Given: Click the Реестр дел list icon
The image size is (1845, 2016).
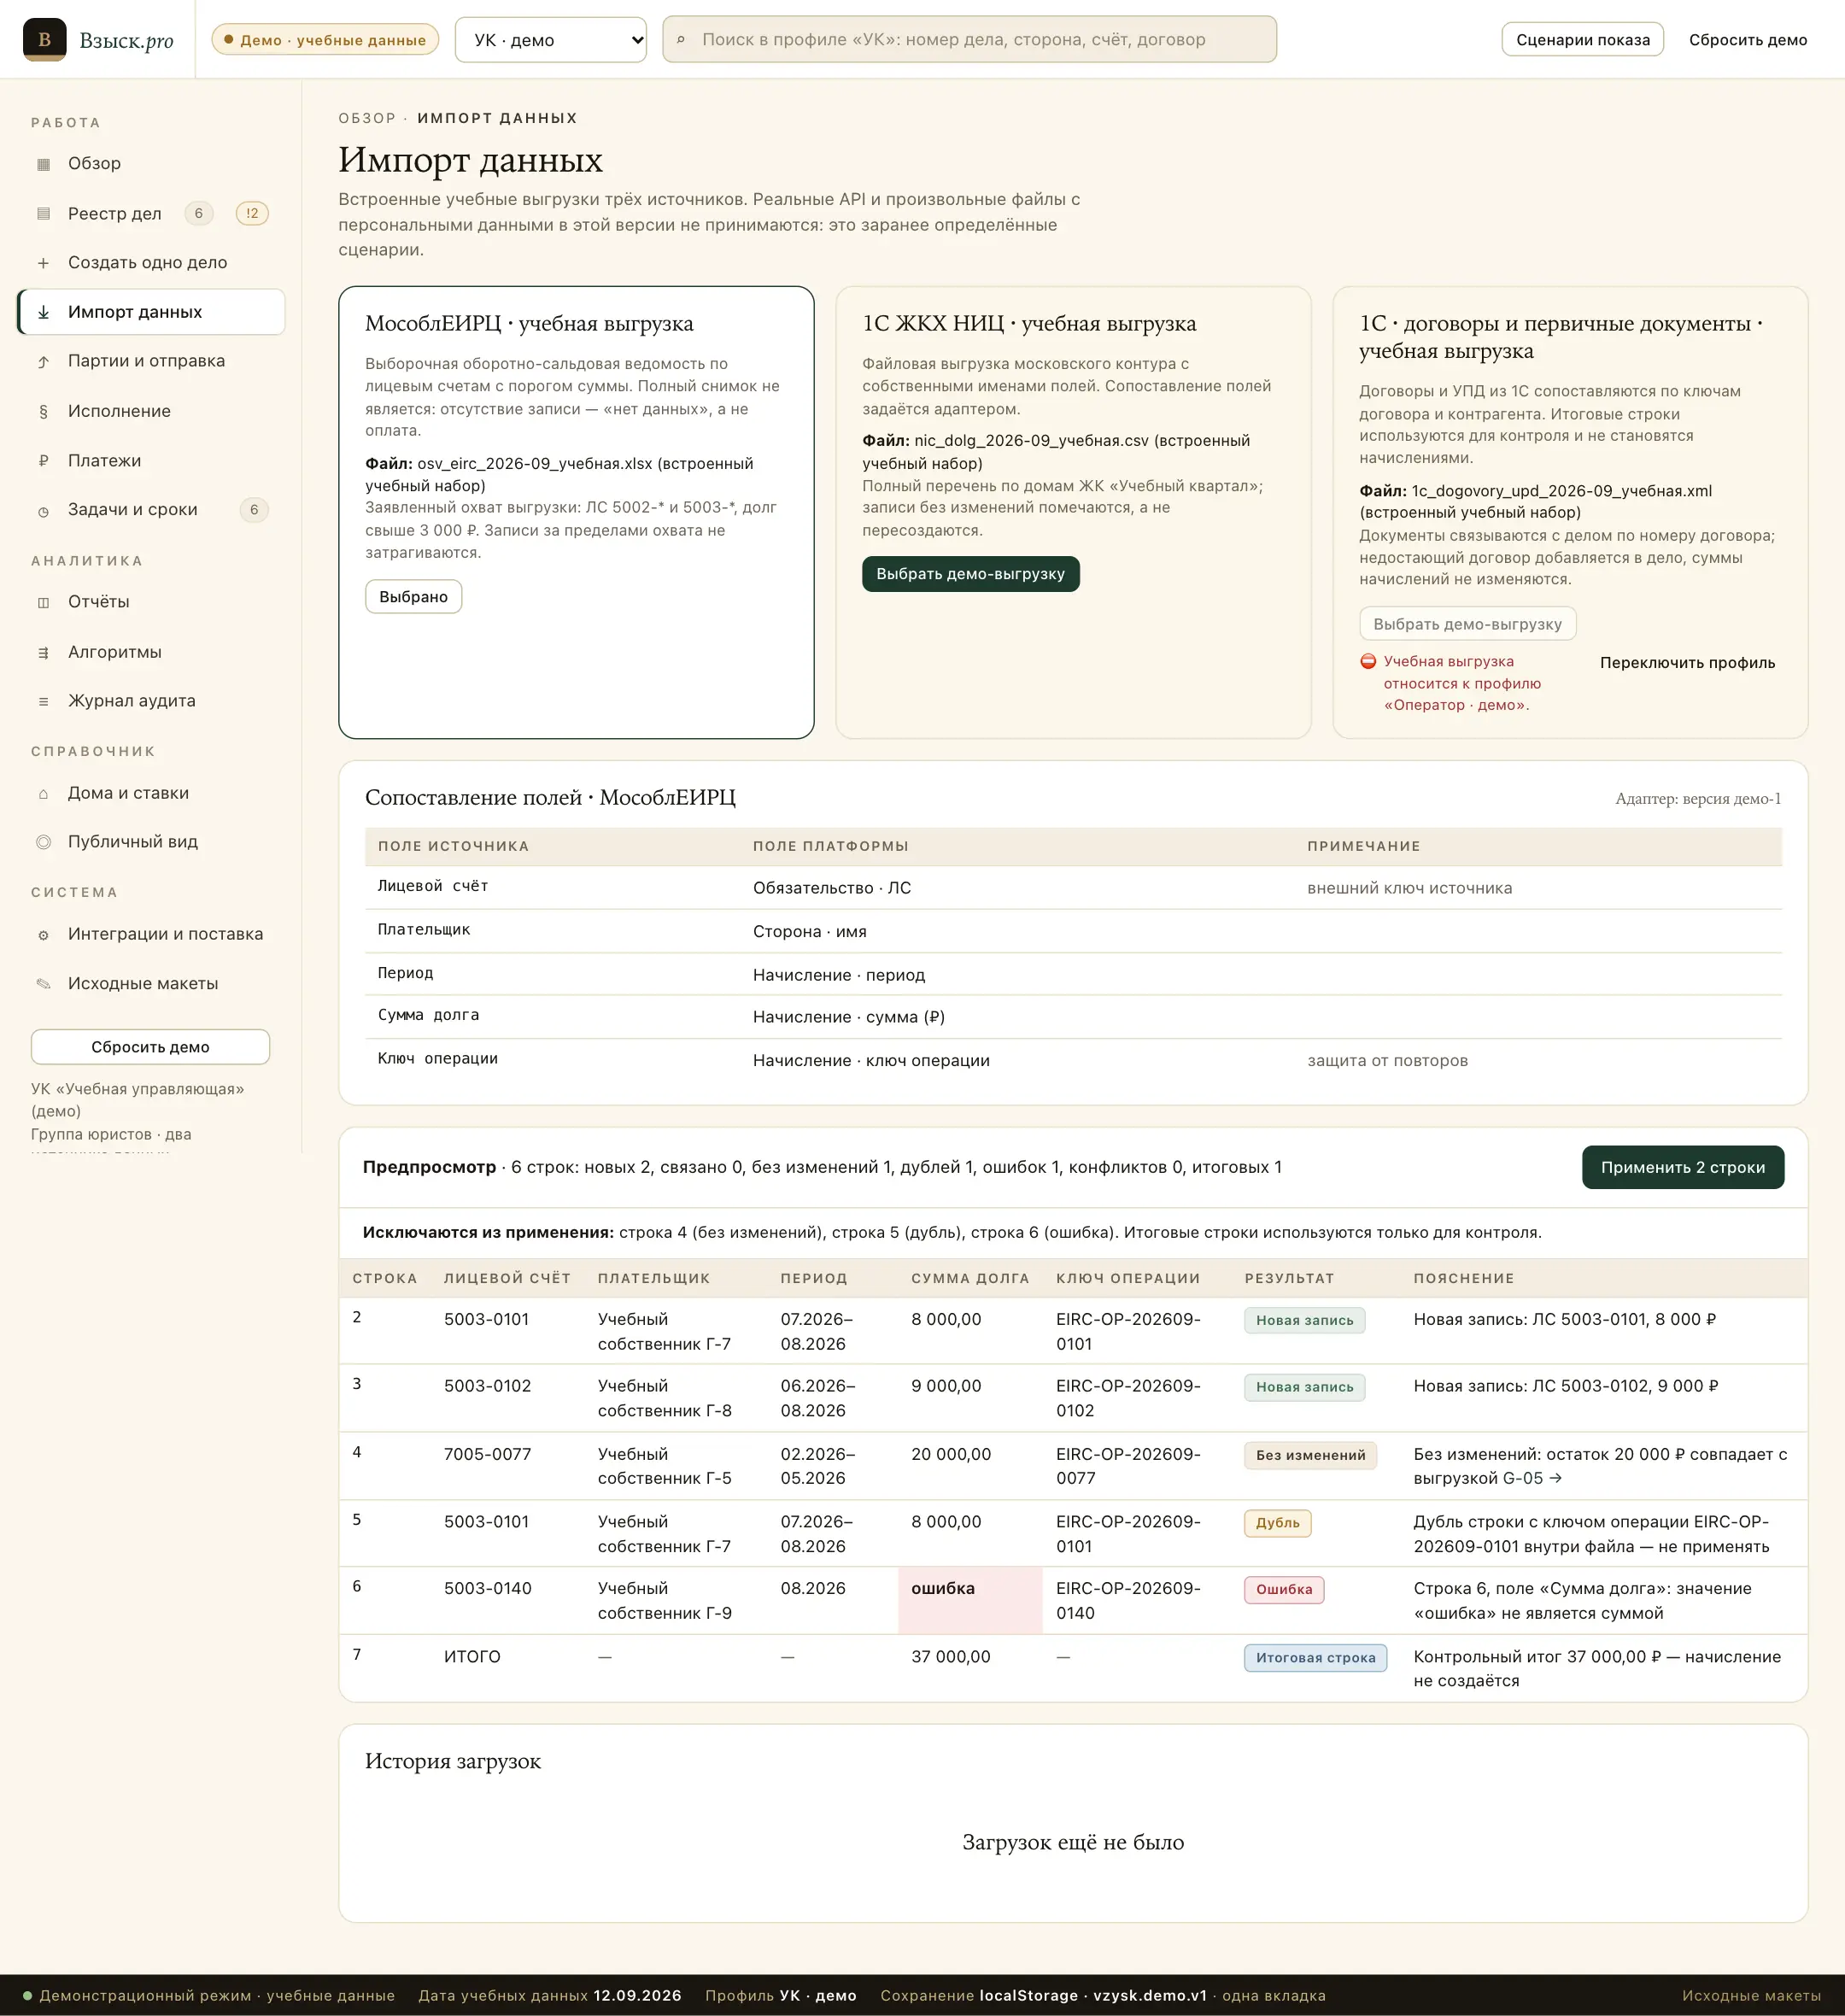Looking at the screenshot, I should pos(43,213).
